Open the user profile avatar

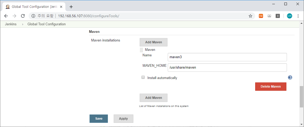click(x=290, y=16)
